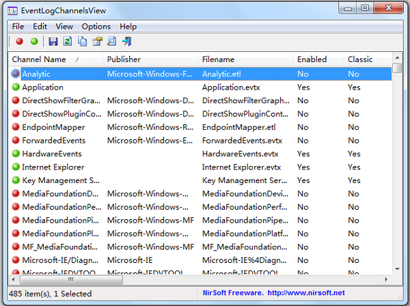This screenshot has height=306, width=410.
Task: Click filename ForwardedEvents.evtx
Action: pyautogui.click(x=242, y=141)
